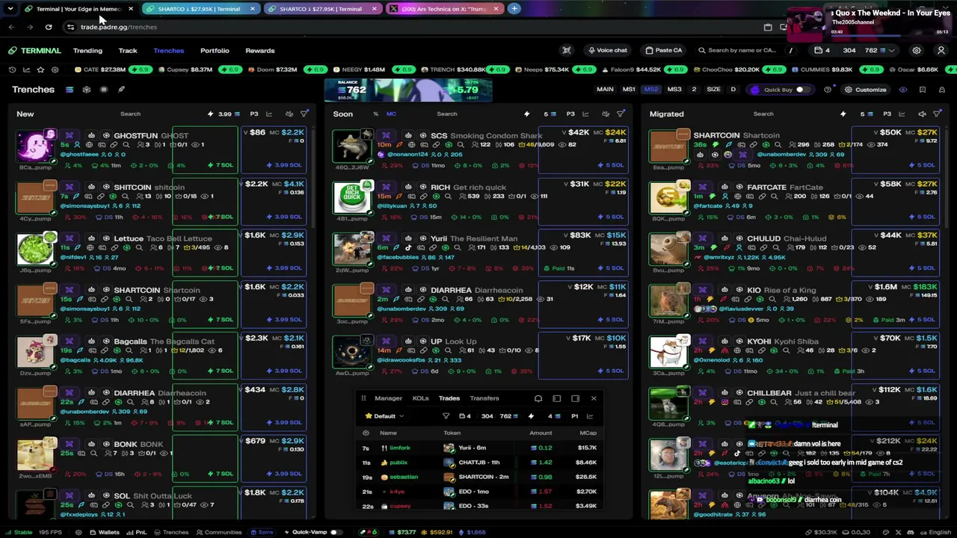Dock Trades panel to the left layout
The height and width of the screenshot is (538, 957).
(557, 398)
